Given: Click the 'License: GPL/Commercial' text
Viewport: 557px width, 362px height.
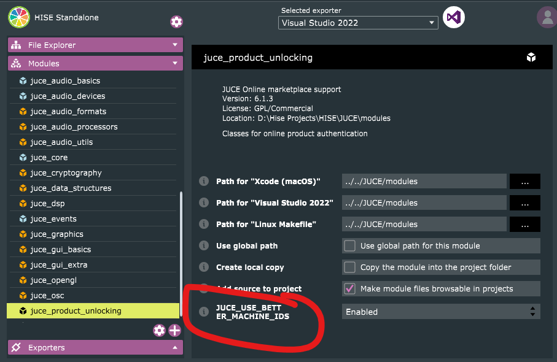Looking at the screenshot, I should tap(268, 108).
